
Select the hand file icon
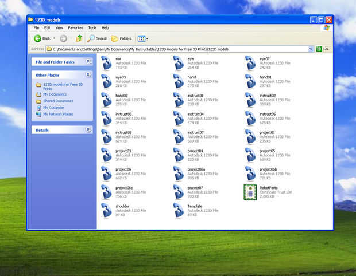tap(179, 81)
